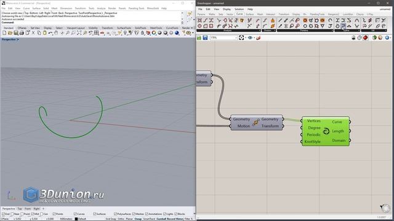The height and width of the screenshot is (221, 394).
Task: Click green selected-only preview icon in Grasshopper
Action: (x=374, y=38)
